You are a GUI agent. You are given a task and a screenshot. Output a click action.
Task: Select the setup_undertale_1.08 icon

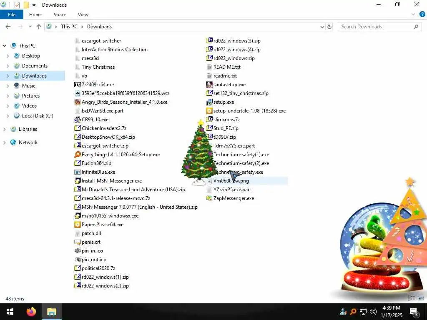pyautogui.click(x=209, y=111)
